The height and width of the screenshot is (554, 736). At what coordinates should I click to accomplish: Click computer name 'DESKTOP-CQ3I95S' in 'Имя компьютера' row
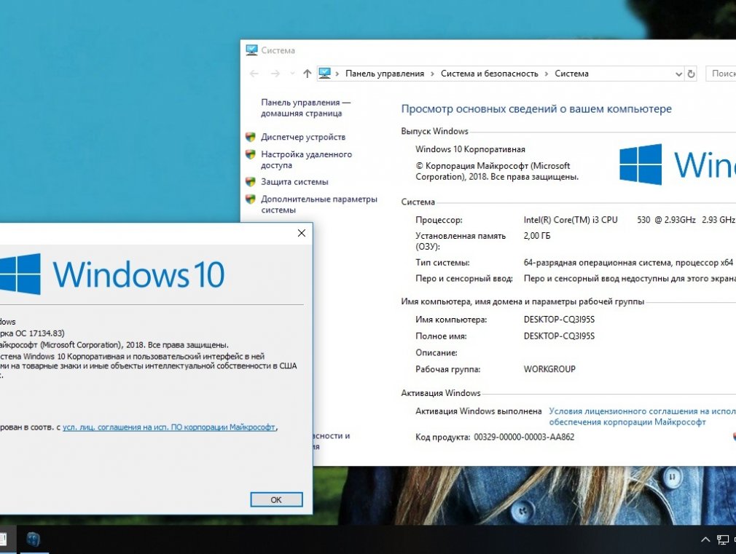[559, 320]
